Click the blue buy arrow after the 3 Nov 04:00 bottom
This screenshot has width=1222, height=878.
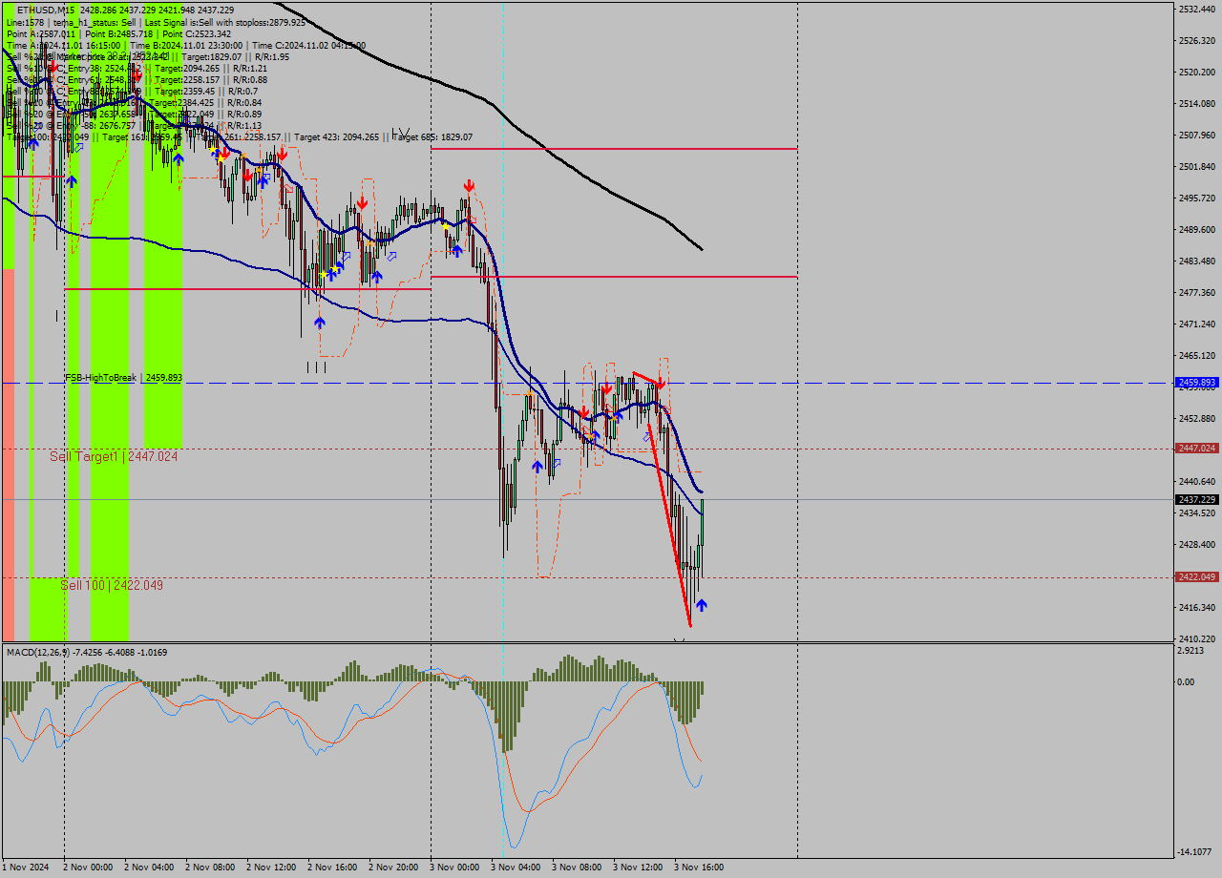coord(537,466)
